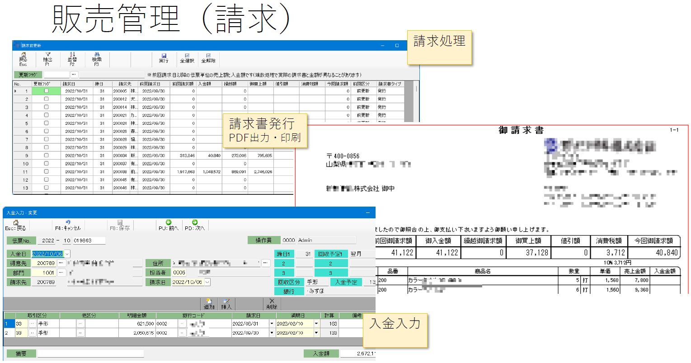Viewport: 691px width, 363px height.
Task: Expand the 請求日 date dropdown in header
Action: [x=207, y=282]
